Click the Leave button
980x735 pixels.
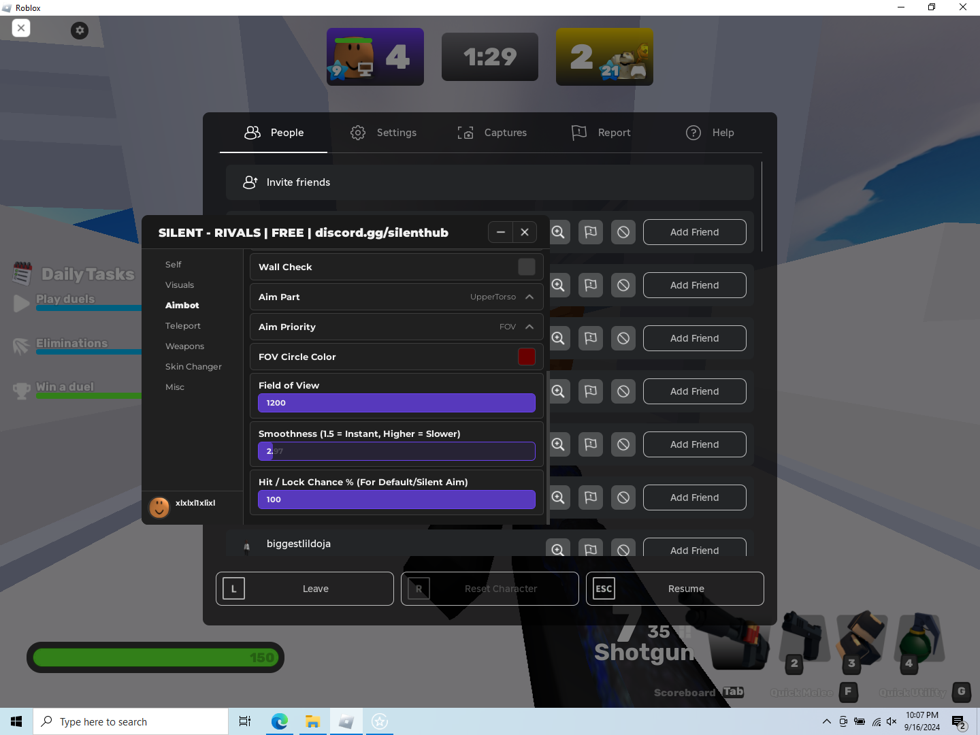click(x=305, y=589)
